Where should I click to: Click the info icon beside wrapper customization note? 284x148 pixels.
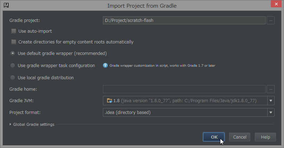pyautogui.click(x=105, y=65)
